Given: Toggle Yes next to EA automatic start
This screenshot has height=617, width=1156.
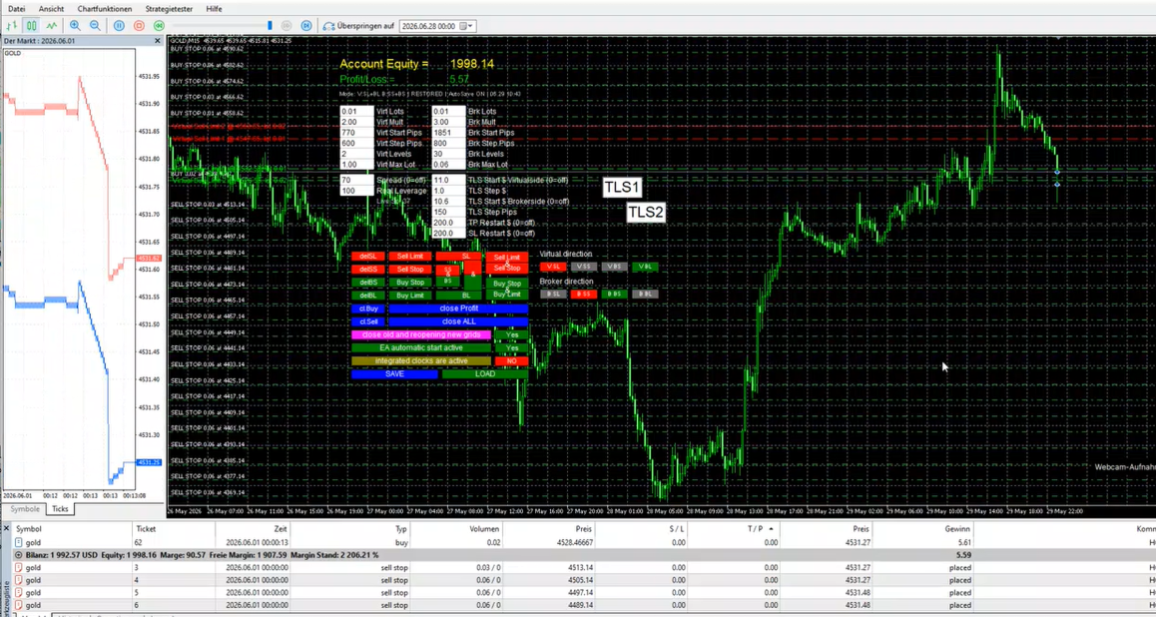Looking at the screenshot, I should pyautogui.click(x=512, y=348).
